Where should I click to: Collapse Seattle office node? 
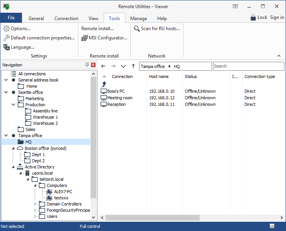[x=6, y=92]
